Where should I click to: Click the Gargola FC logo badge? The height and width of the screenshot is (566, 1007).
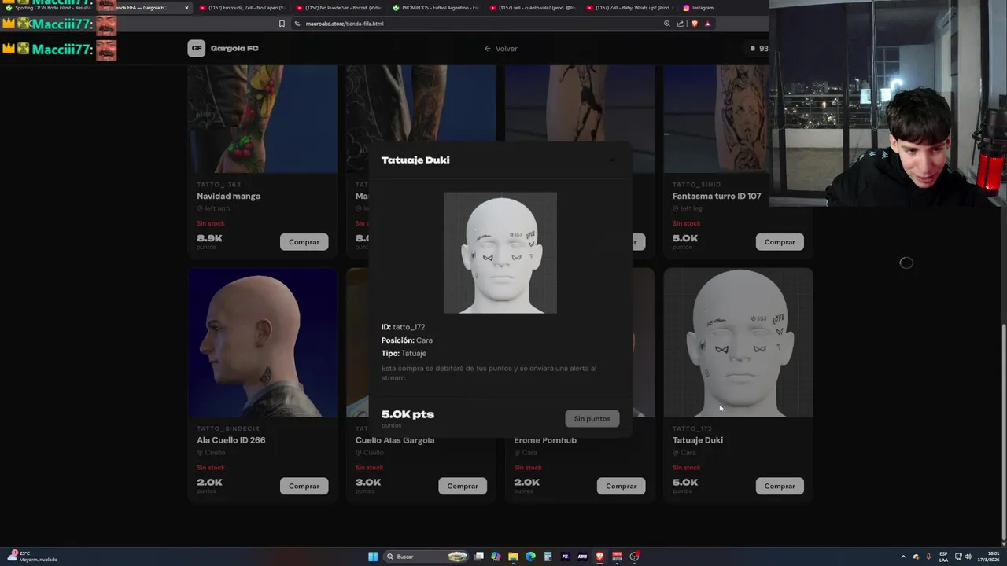[197, 48]
